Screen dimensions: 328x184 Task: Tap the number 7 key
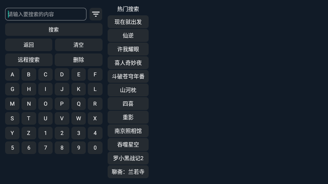tap(45, 148)
